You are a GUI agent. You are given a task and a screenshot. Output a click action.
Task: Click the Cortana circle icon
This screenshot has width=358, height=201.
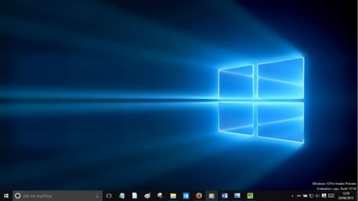pos(18,196)
